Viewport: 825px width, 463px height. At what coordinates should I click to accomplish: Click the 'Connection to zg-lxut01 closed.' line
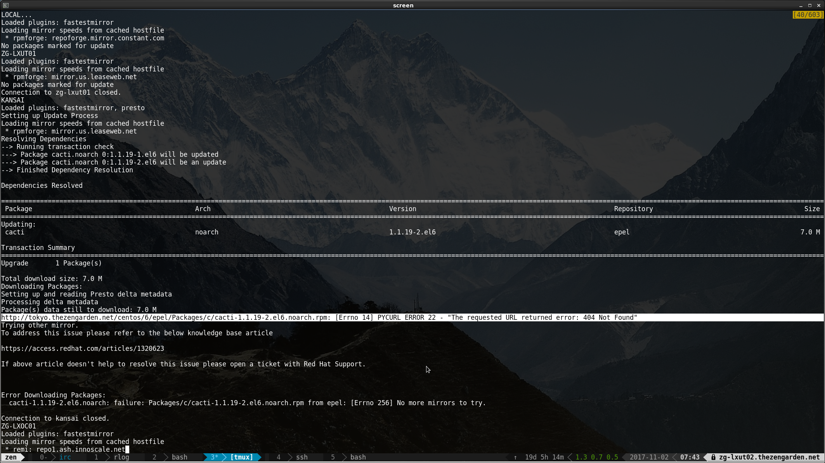(61, 92)
